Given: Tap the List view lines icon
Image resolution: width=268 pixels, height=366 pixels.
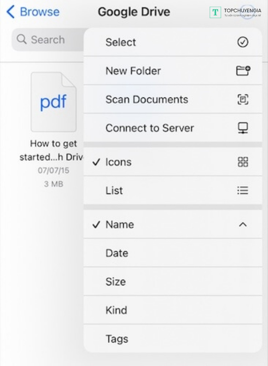Looking at the screenshot, I should click(243, 190).
